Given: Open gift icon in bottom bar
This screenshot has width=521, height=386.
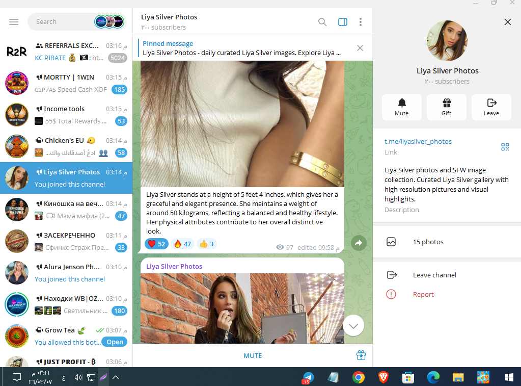Looking at the screenshot, I should pyautogui.click(x=361, y=355).
